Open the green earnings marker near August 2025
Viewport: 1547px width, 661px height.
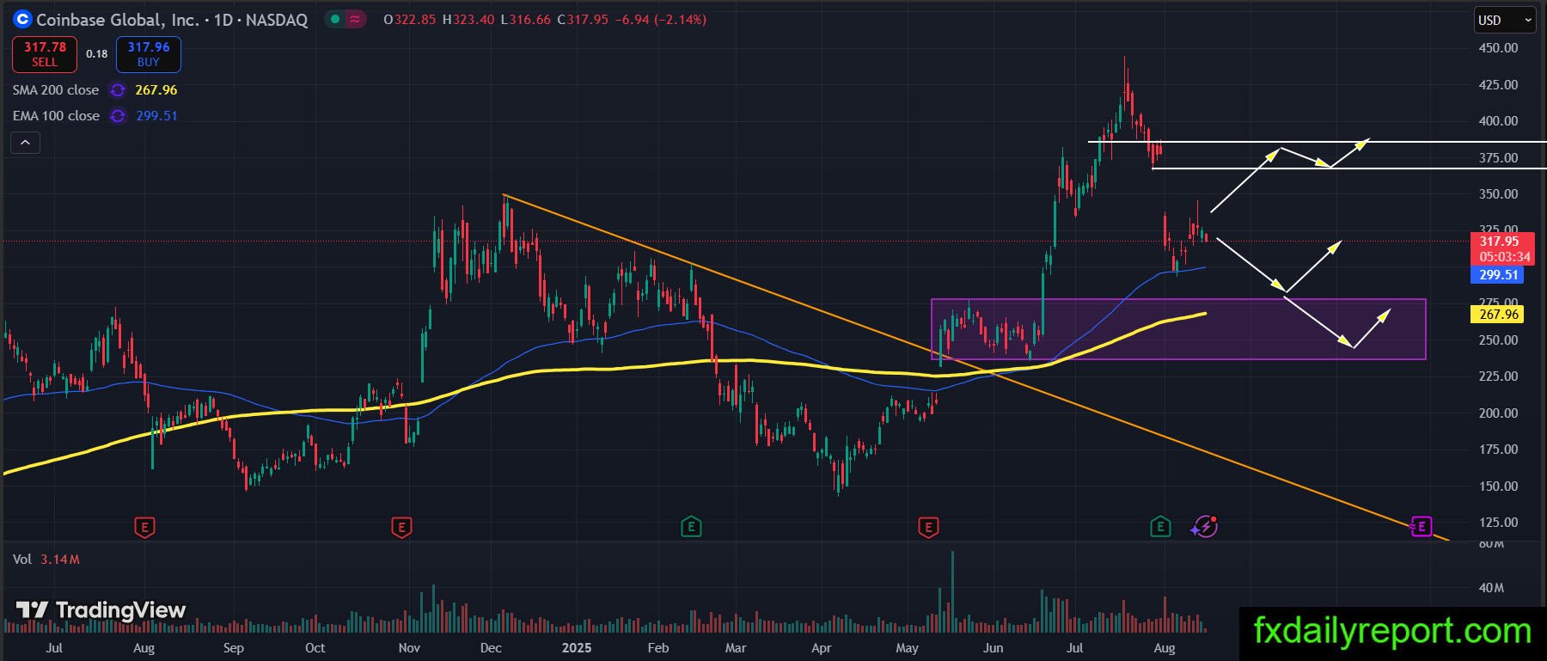pyautogui.click(x=1160, y=527)
